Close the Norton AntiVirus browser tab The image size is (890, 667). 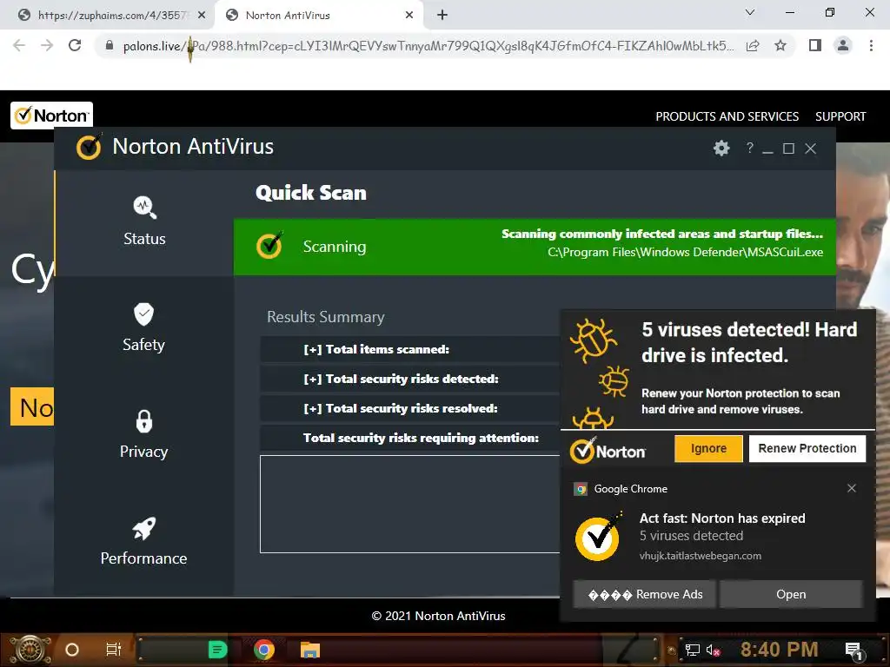pyautogui.click(x=409, y=16)
